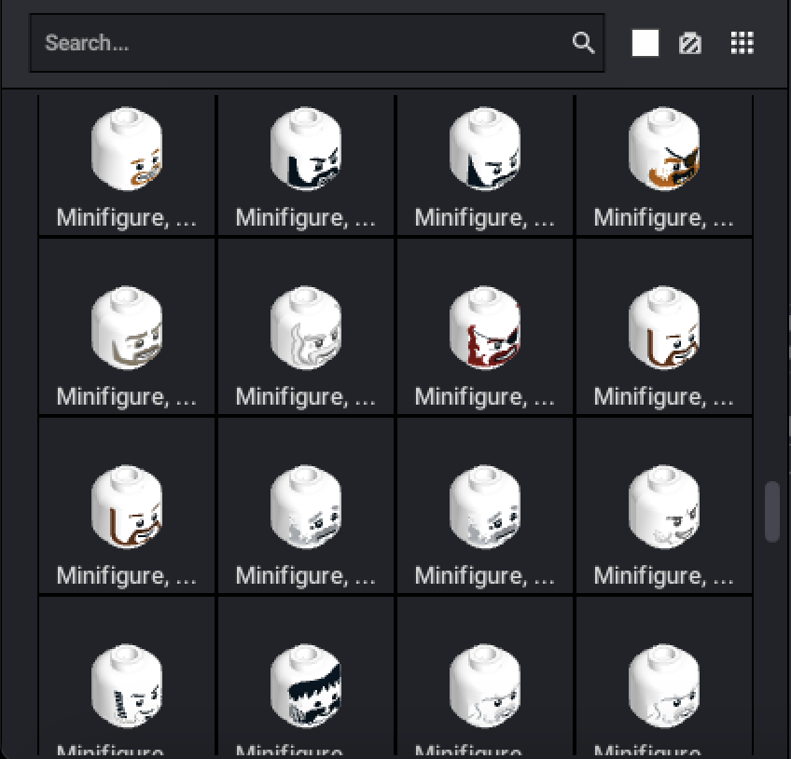Toggle the decorated parts filter icon
This screenshot has width=791, height=759.
(x=690, y=44)
